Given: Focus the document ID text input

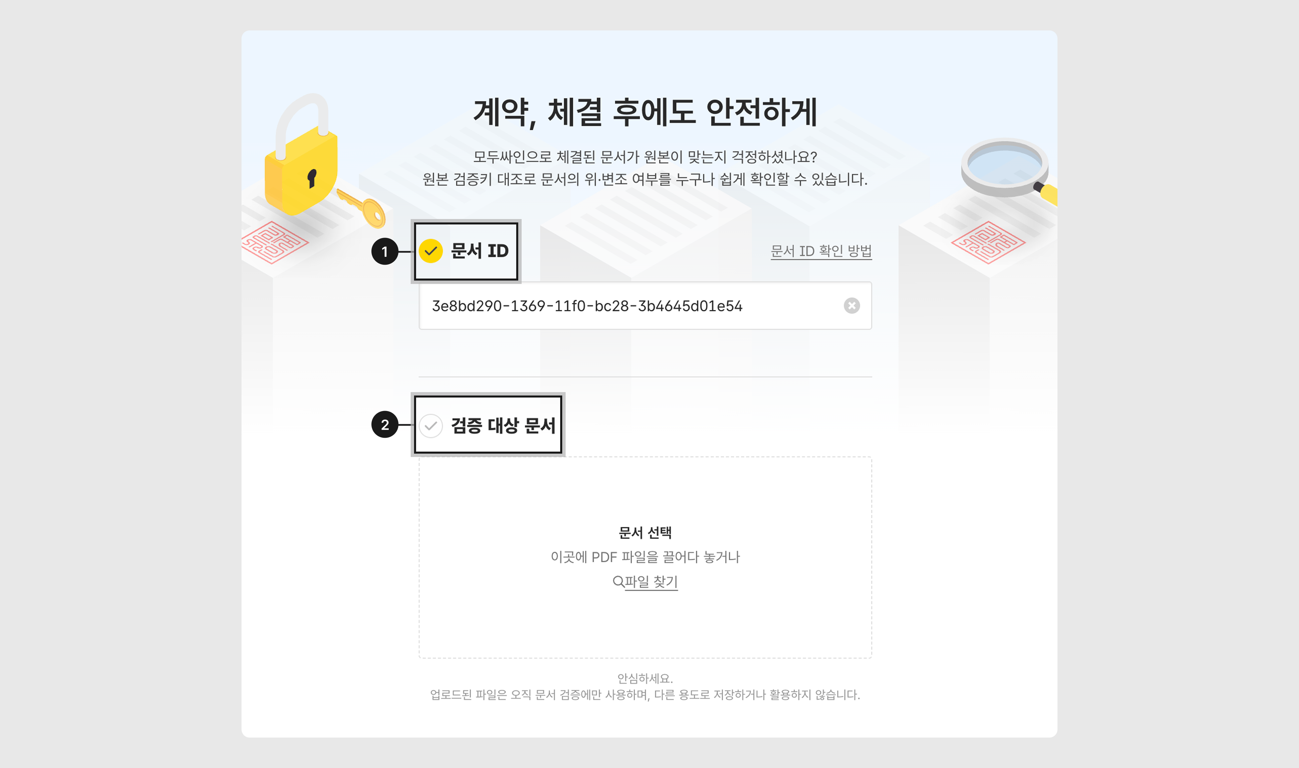Looking at the screenshot, I should click(x=621, y=306).
